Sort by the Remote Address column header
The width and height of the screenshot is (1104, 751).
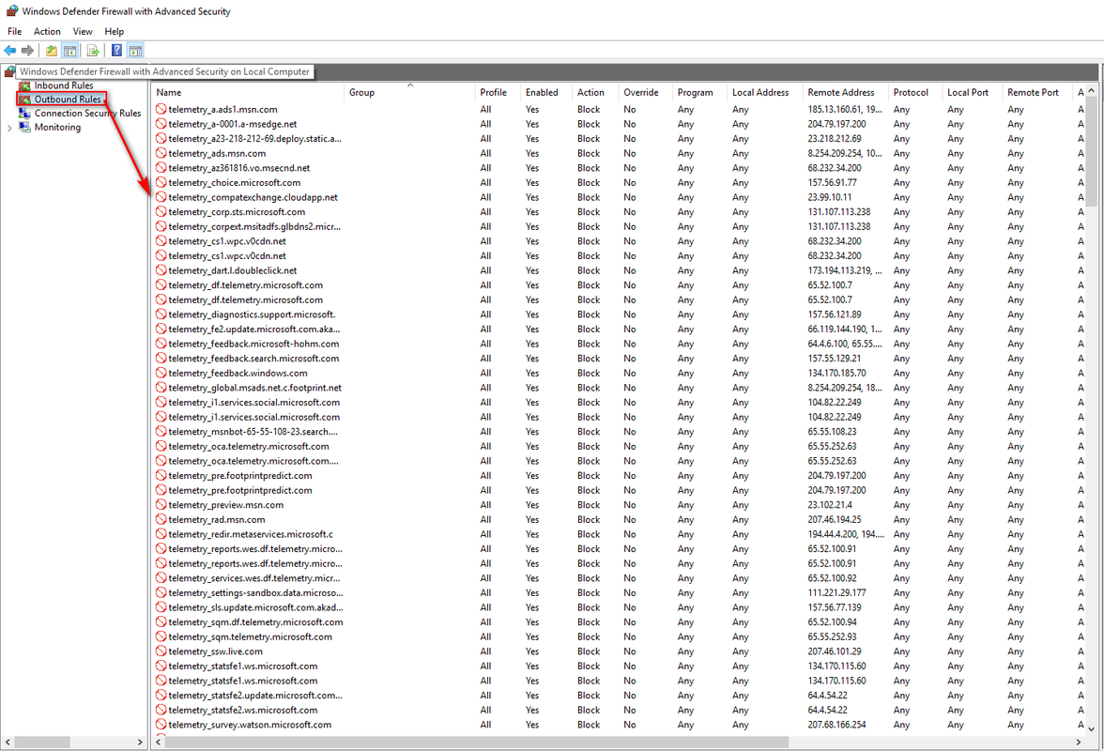click(x=847, y=92)
